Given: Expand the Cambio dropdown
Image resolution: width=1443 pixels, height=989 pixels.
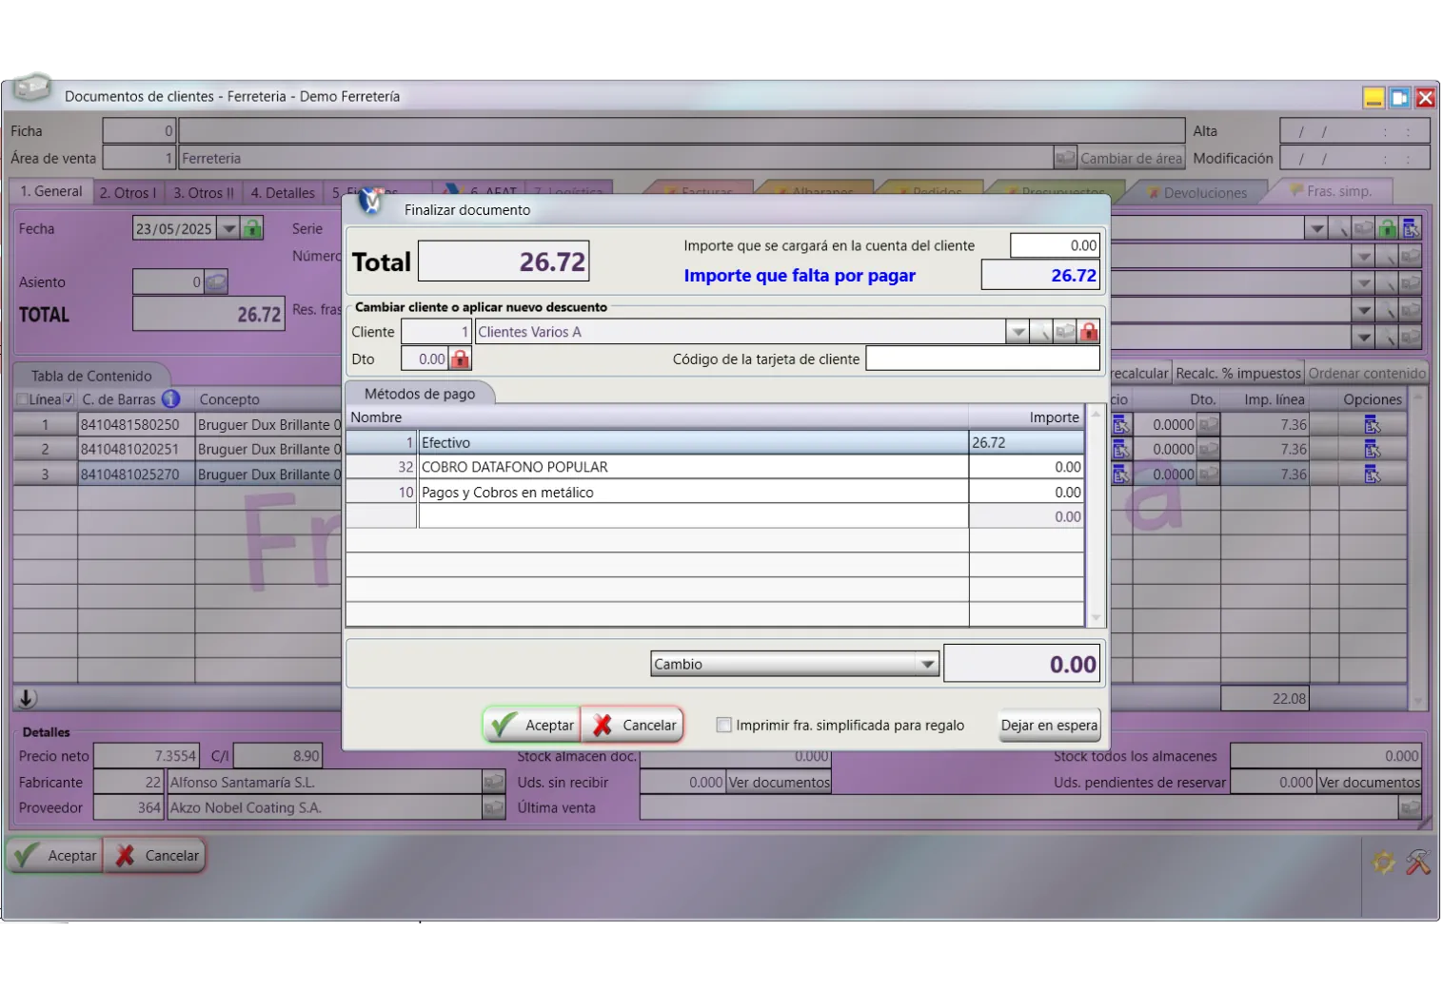Looking at the screenshot, I should click(927, 664).
